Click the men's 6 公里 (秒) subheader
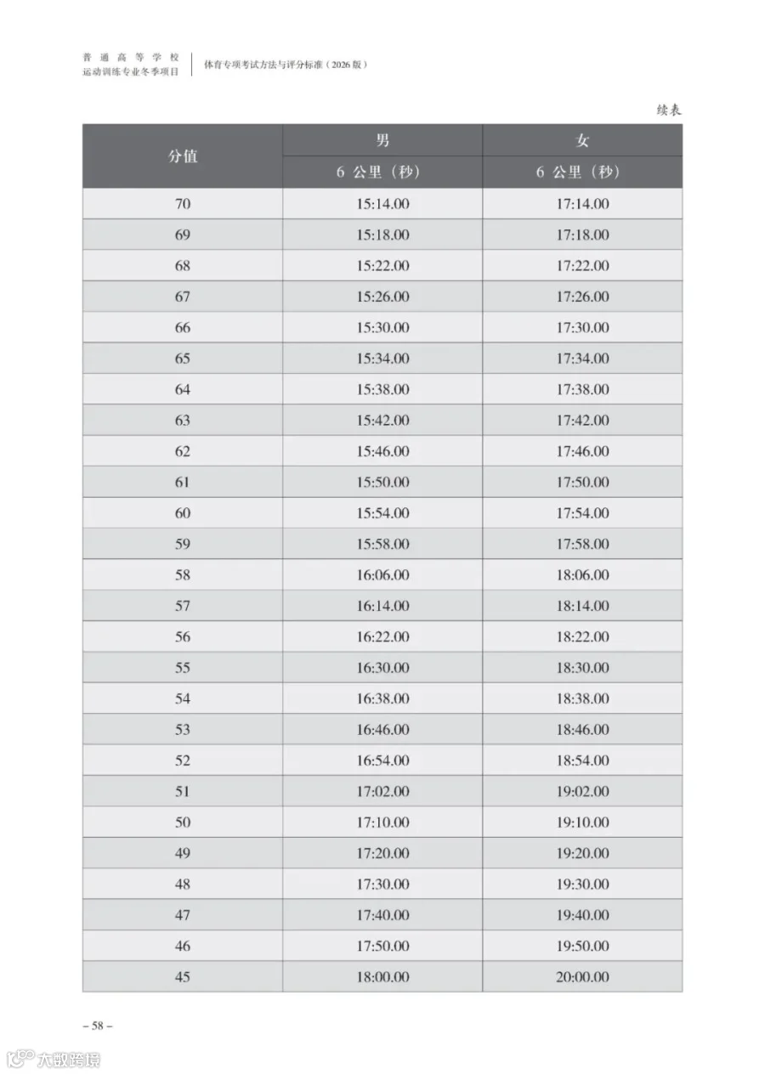The height and width of the screenshot is (1074, 765). pyautogui.click(x=382, y=172)
